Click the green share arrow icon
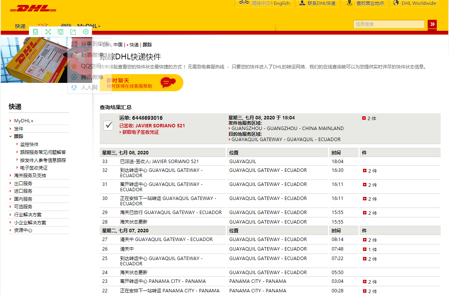 pyautogui.click(x=73, y=32)
